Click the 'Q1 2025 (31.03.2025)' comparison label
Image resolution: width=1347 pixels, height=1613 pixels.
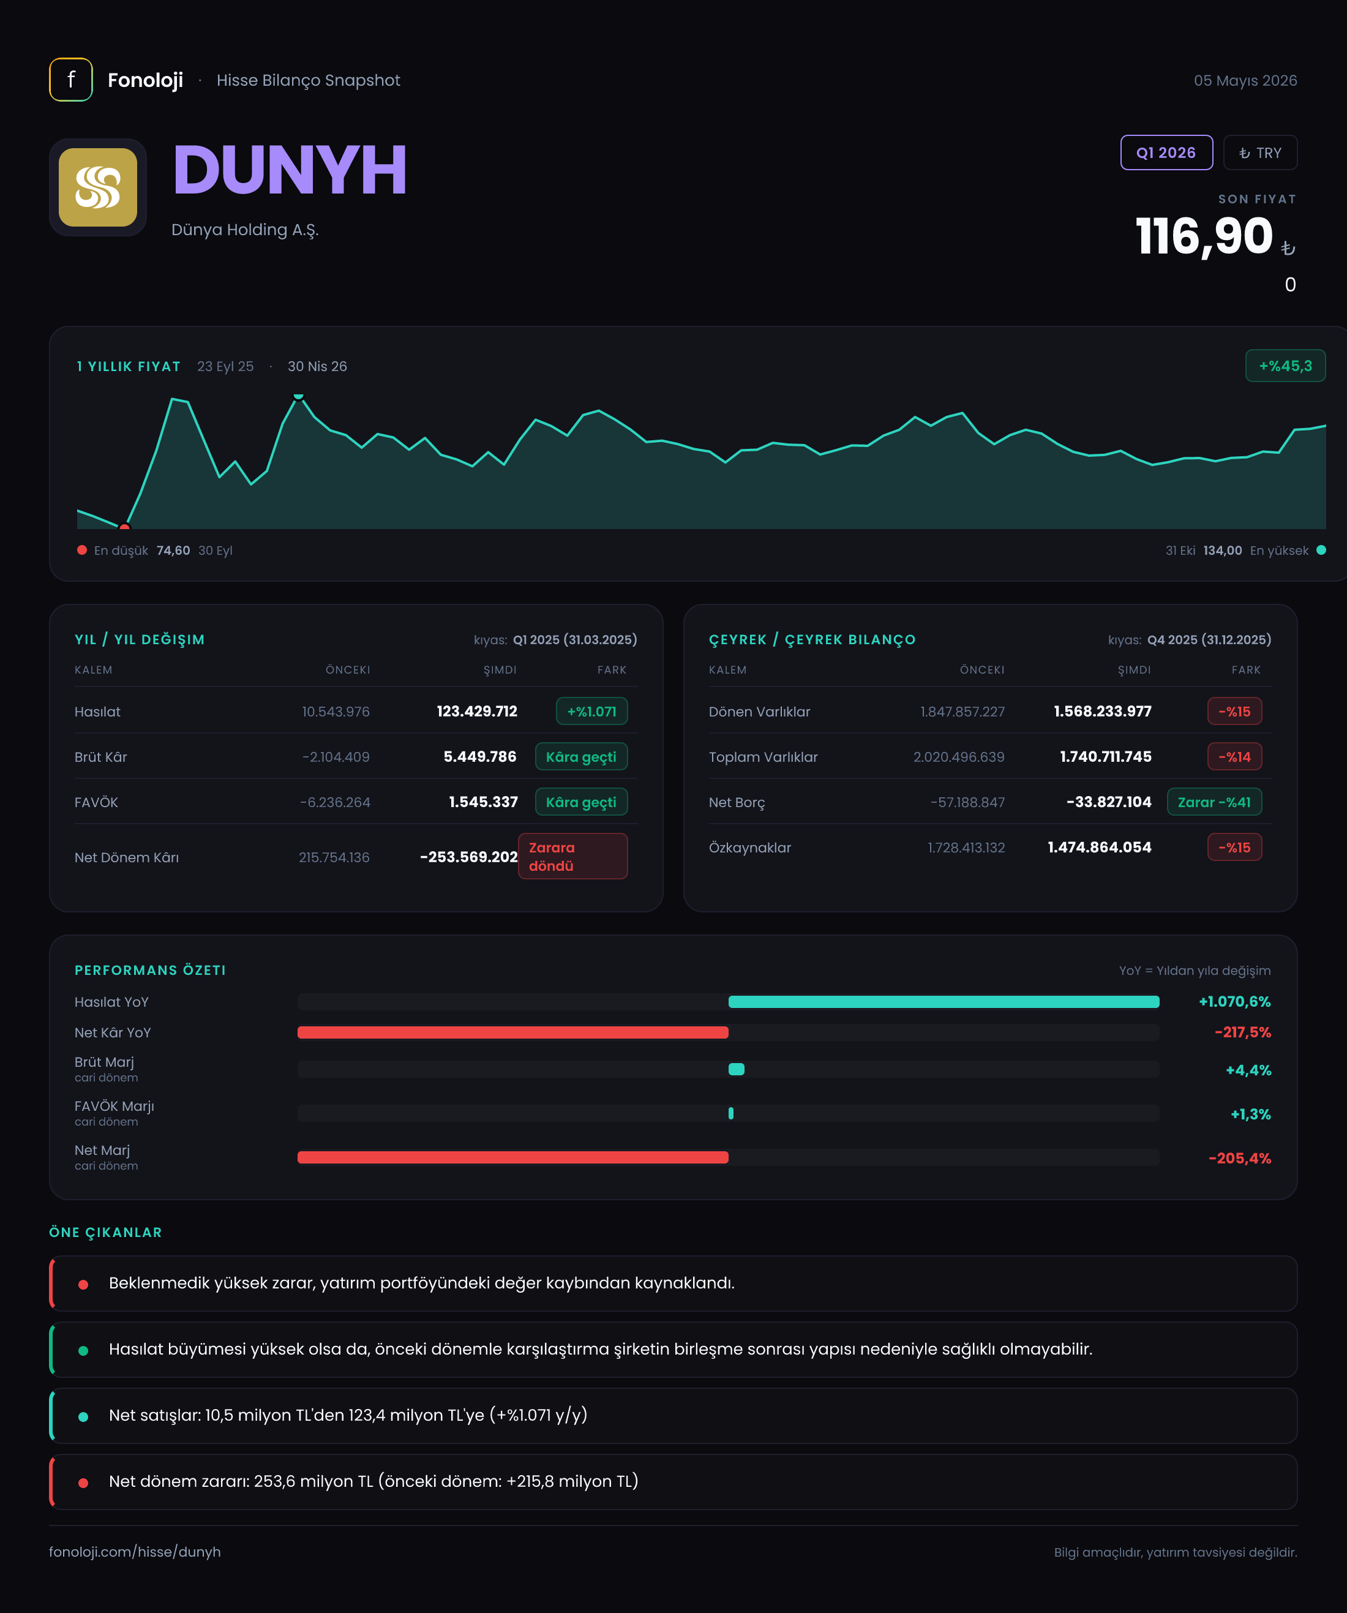[575, 640]
